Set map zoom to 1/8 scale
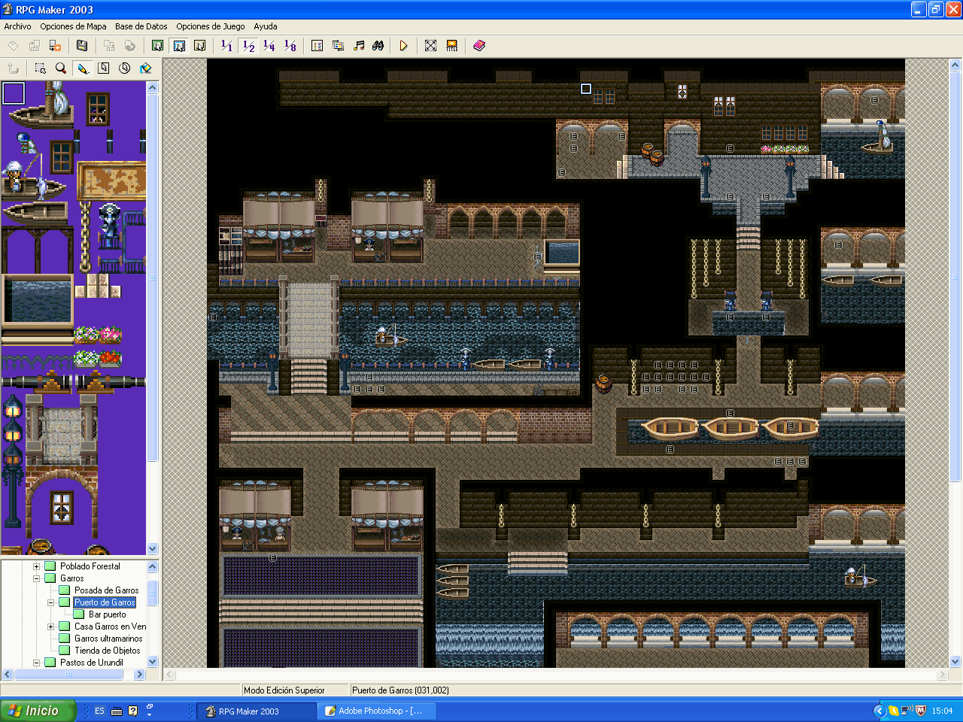The height and width of the screenshot is (722, 963). (x=290, y=46)
